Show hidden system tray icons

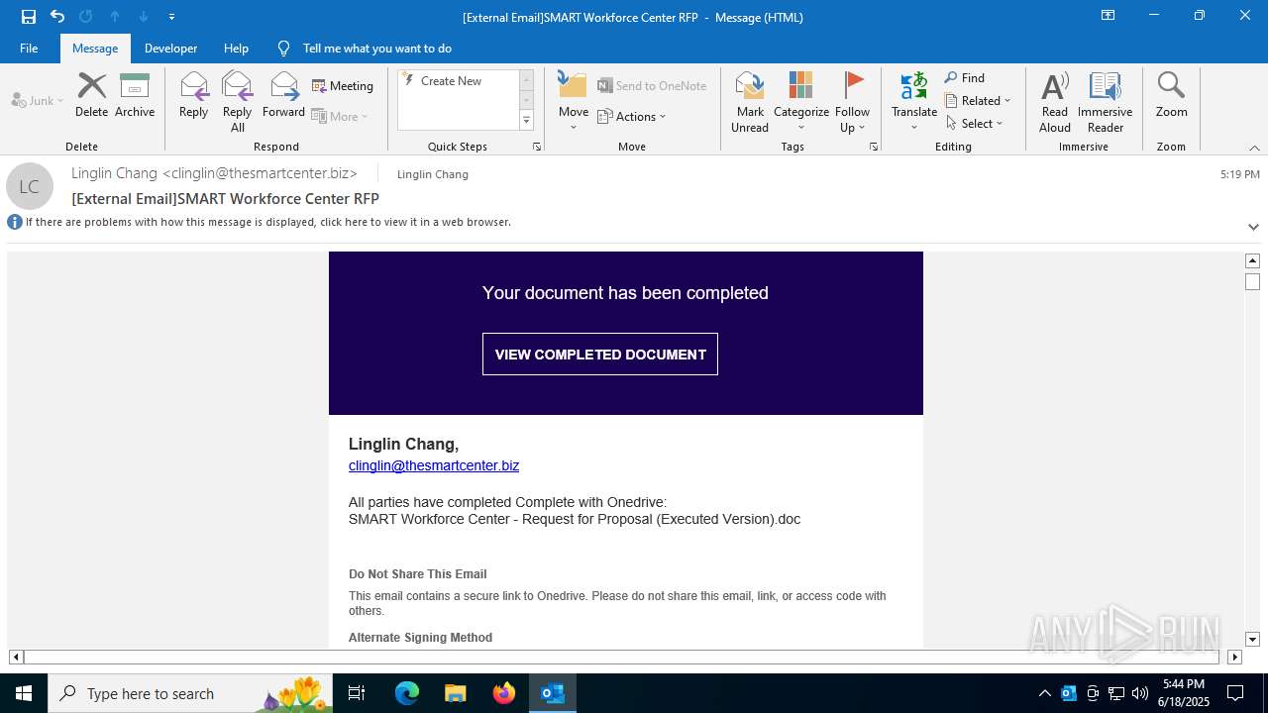coord(1044,693)
